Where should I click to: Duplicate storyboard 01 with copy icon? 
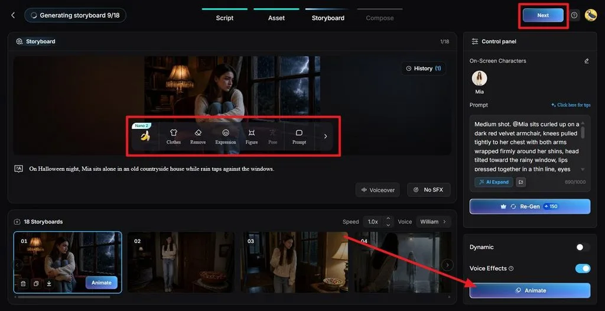(x=36, y=283)
